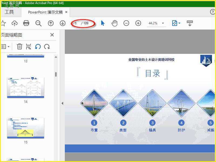The width and height of the screenshot is (216, 162).
Task: Go to next page with down arrow
Action: tap(63, 23)
